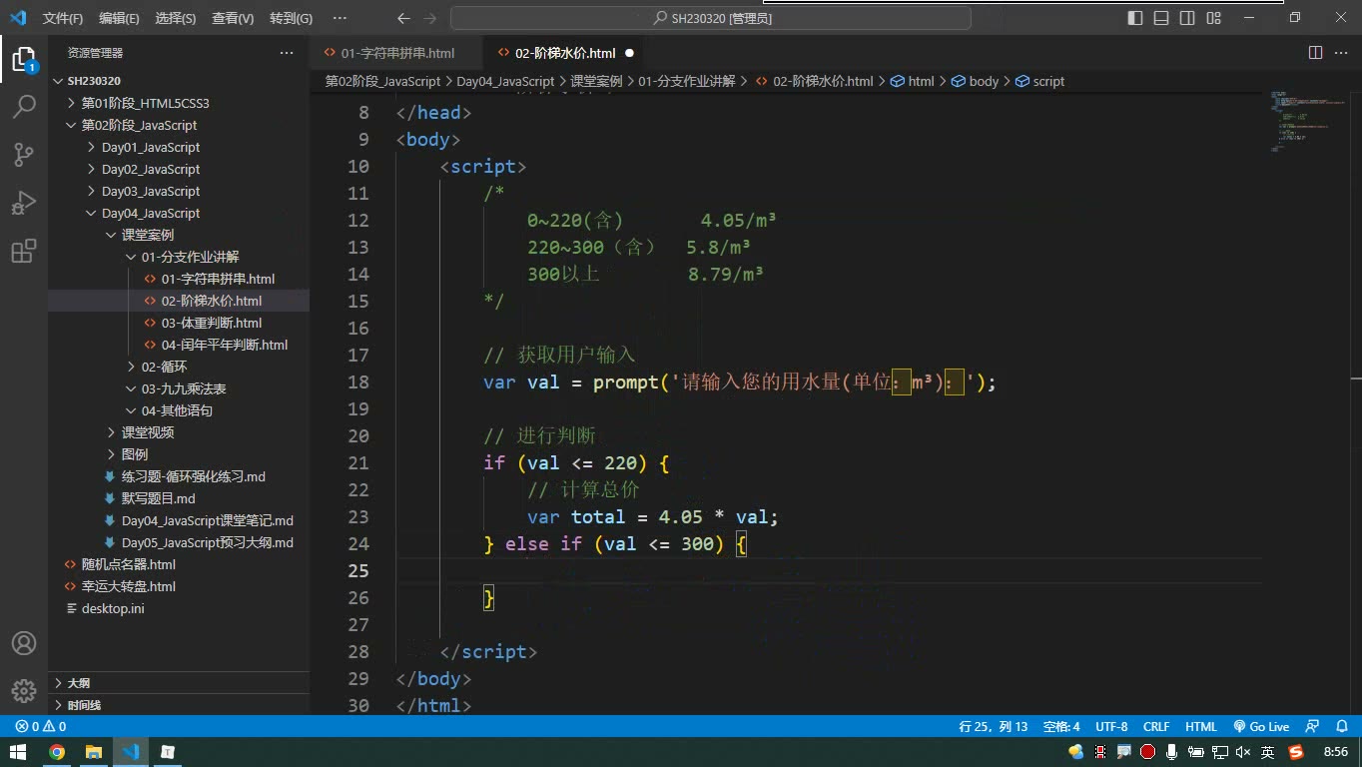The image size is (1362, 767).
Task: Click the CRLF line ending indicator
Action: 1156,727
